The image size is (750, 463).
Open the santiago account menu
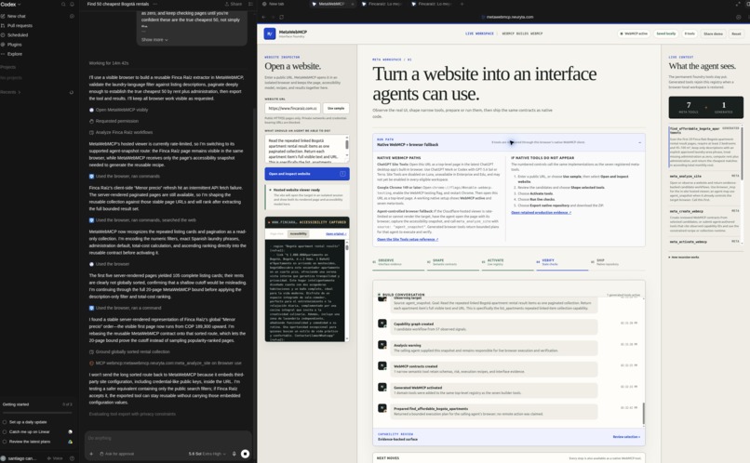click(x=19, y=458)
